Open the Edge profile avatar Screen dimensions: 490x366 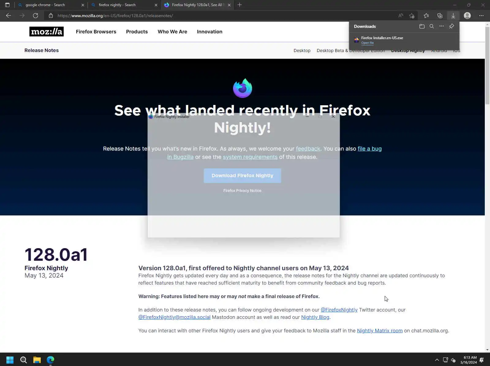point(467,16)
